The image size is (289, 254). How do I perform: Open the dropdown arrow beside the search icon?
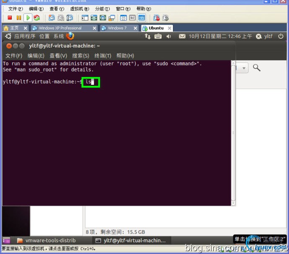click(244, 68)
